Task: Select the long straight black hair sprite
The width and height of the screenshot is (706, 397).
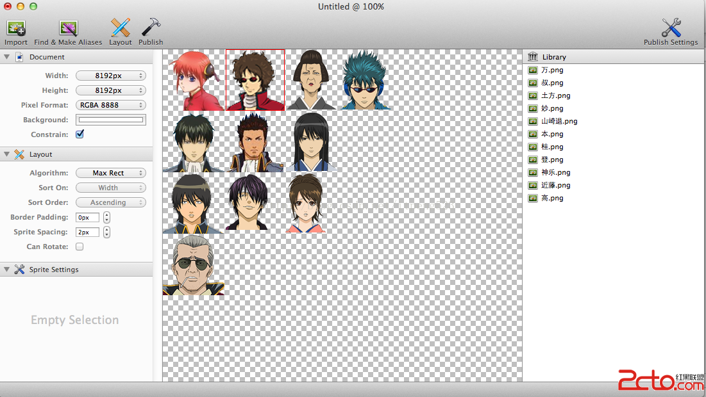Action: coord(311,142)
